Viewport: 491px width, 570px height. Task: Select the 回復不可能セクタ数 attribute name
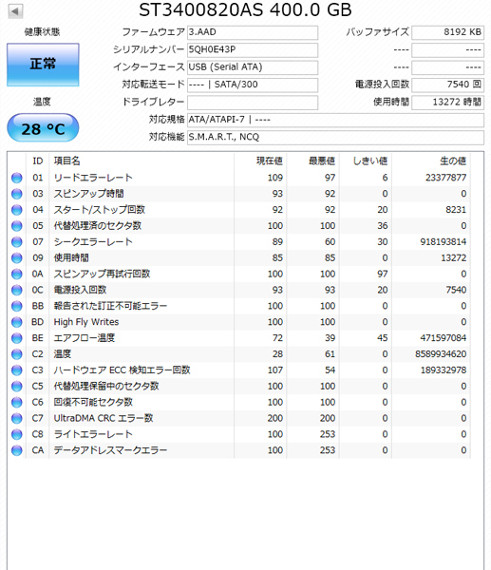[93, 402]
